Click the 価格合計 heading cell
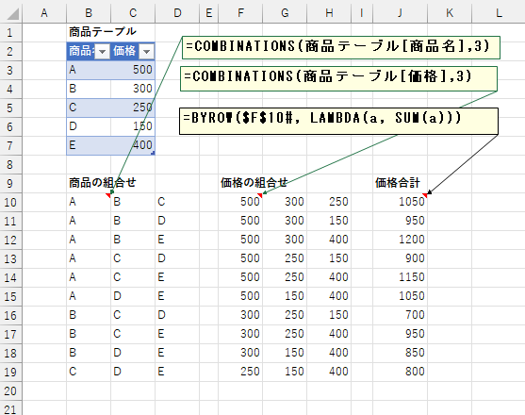 pos(400,183)
